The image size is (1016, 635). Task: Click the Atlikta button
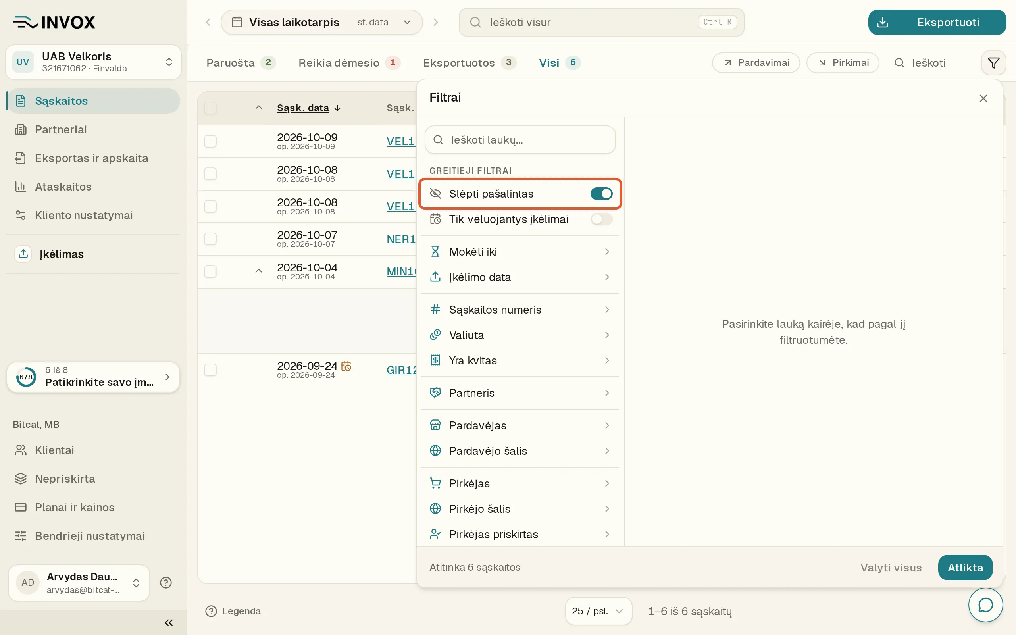click(x=965, y=568)
